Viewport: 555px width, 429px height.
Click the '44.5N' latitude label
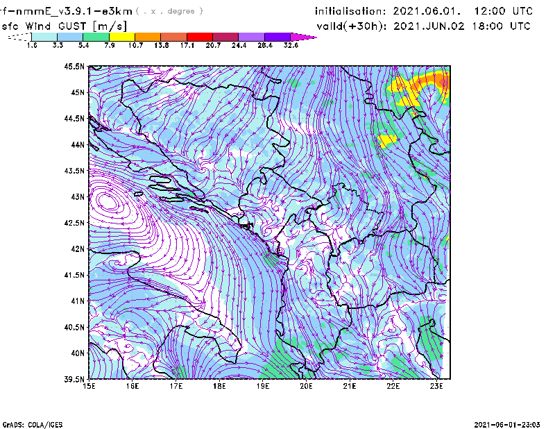point(74,118)
